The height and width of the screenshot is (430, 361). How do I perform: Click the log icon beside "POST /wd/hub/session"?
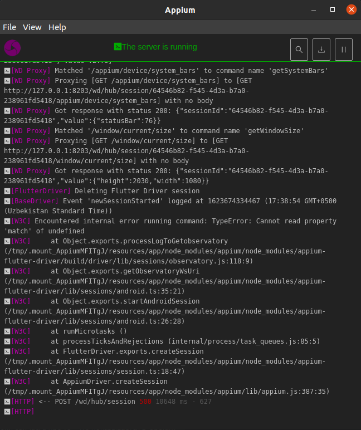(7, 402)
